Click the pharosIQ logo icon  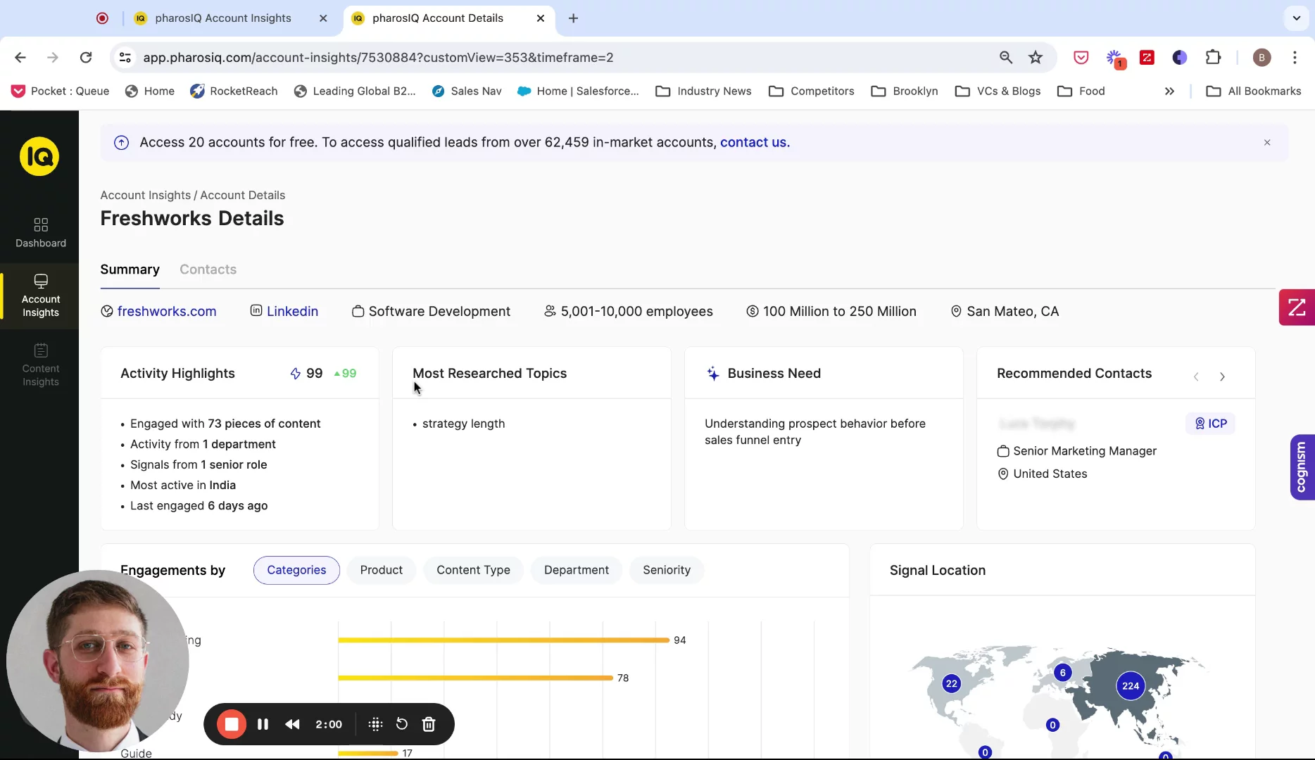[39, 156]
